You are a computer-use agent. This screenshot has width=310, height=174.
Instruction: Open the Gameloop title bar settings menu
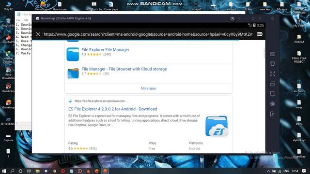pos(239,18)
